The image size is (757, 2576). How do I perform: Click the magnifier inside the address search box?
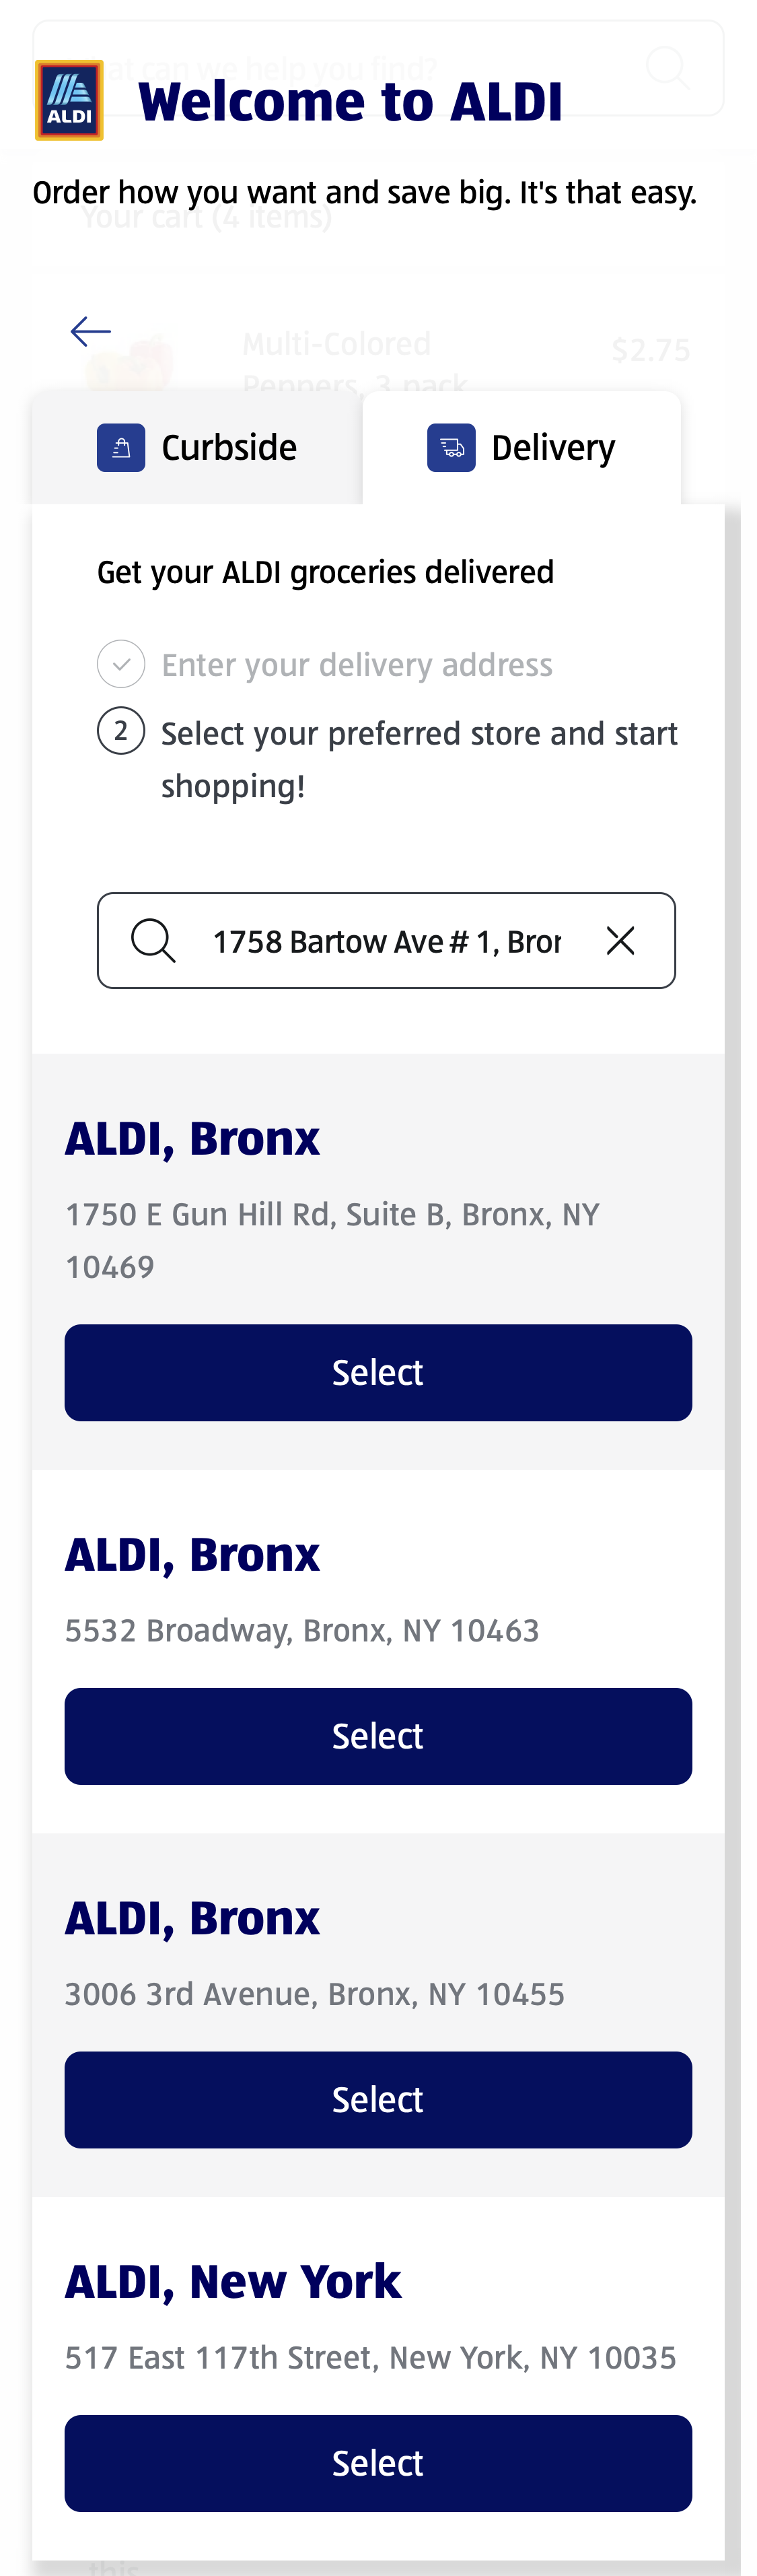153,940
